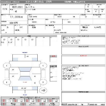The width and height of the screenshot is (106, 106).
Task: Click the Condition Check header title
Action: pyautogui.click(x=10, y=2)
